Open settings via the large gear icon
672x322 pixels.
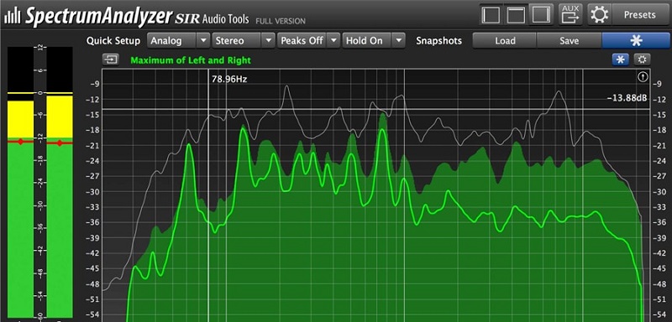point(599,15)
